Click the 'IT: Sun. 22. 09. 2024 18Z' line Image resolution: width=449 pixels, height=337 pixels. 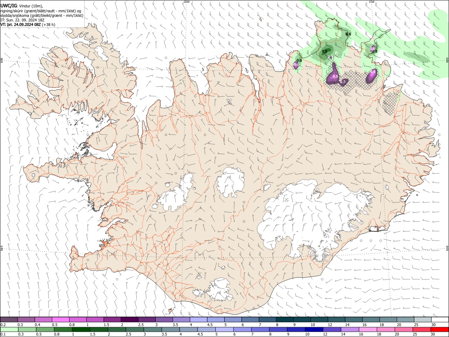(x=22, y=20)
